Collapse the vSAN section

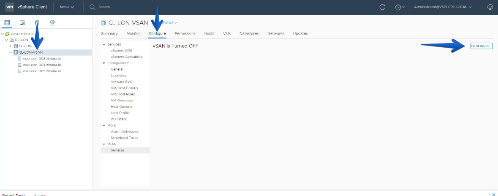pos(104,144)
